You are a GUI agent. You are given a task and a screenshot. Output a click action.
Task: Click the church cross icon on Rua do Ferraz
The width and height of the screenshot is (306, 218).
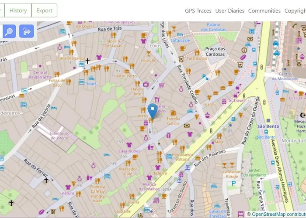click(46, 180)
